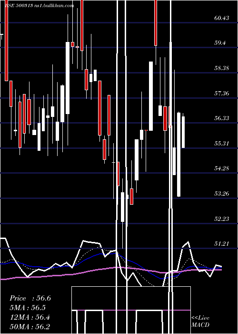
Task: Click the 54.28 price axis label
Action: tap(222, 168)
